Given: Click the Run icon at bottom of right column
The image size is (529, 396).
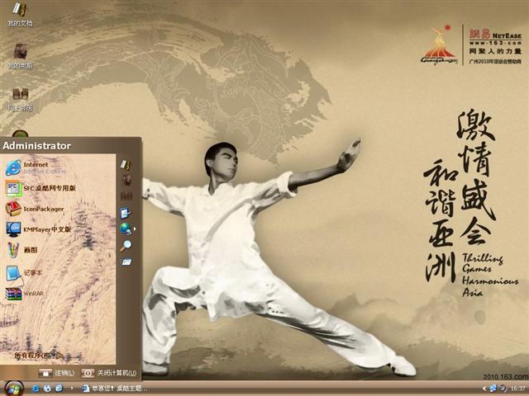Looking at the screenshot, I should coord(126,262).
